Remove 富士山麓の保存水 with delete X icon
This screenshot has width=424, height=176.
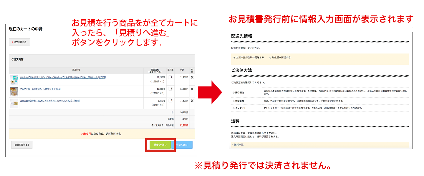(x=192, y=100)
